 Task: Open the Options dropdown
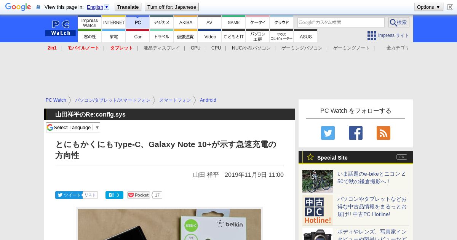428,7
